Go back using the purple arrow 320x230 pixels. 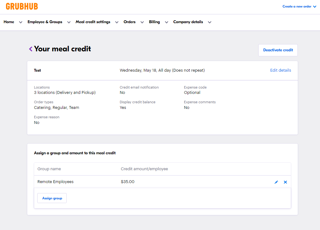tap(31, 49)
